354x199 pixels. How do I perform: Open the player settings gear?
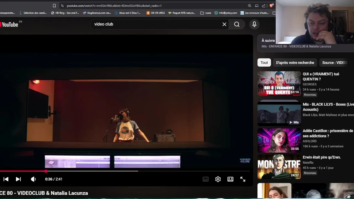pos(218,179)
